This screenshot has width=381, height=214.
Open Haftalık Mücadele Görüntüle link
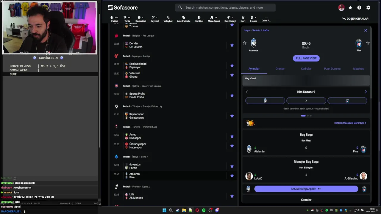point(350,123)
